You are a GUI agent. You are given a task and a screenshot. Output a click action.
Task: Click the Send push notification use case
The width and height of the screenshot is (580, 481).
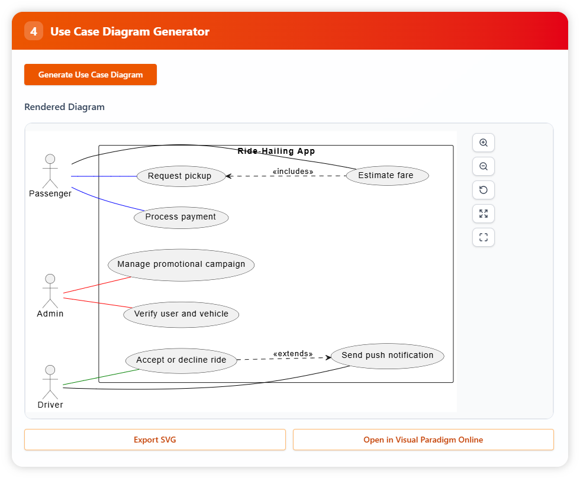[x=388, y=356]
